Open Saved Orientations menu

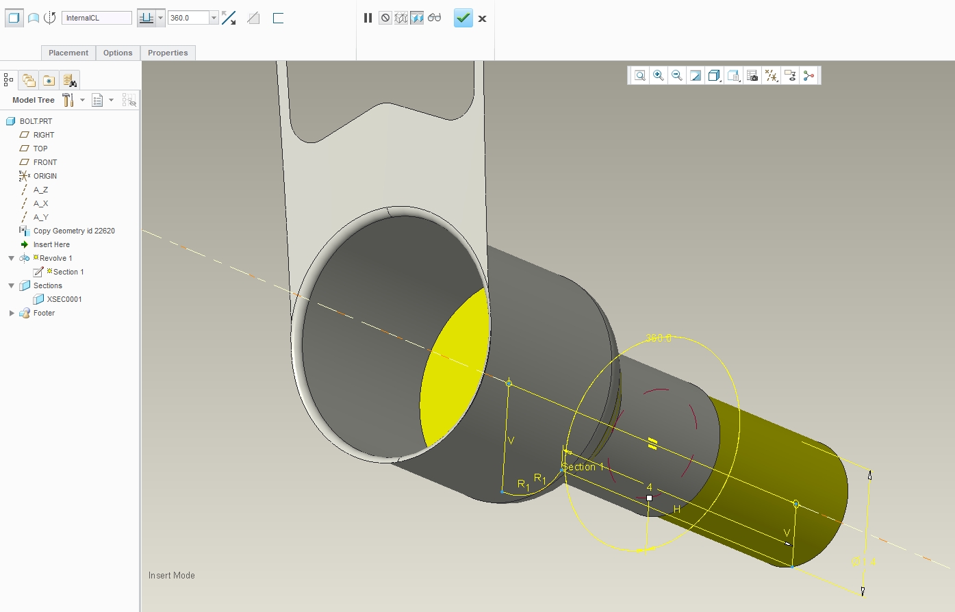pos(733,75)
